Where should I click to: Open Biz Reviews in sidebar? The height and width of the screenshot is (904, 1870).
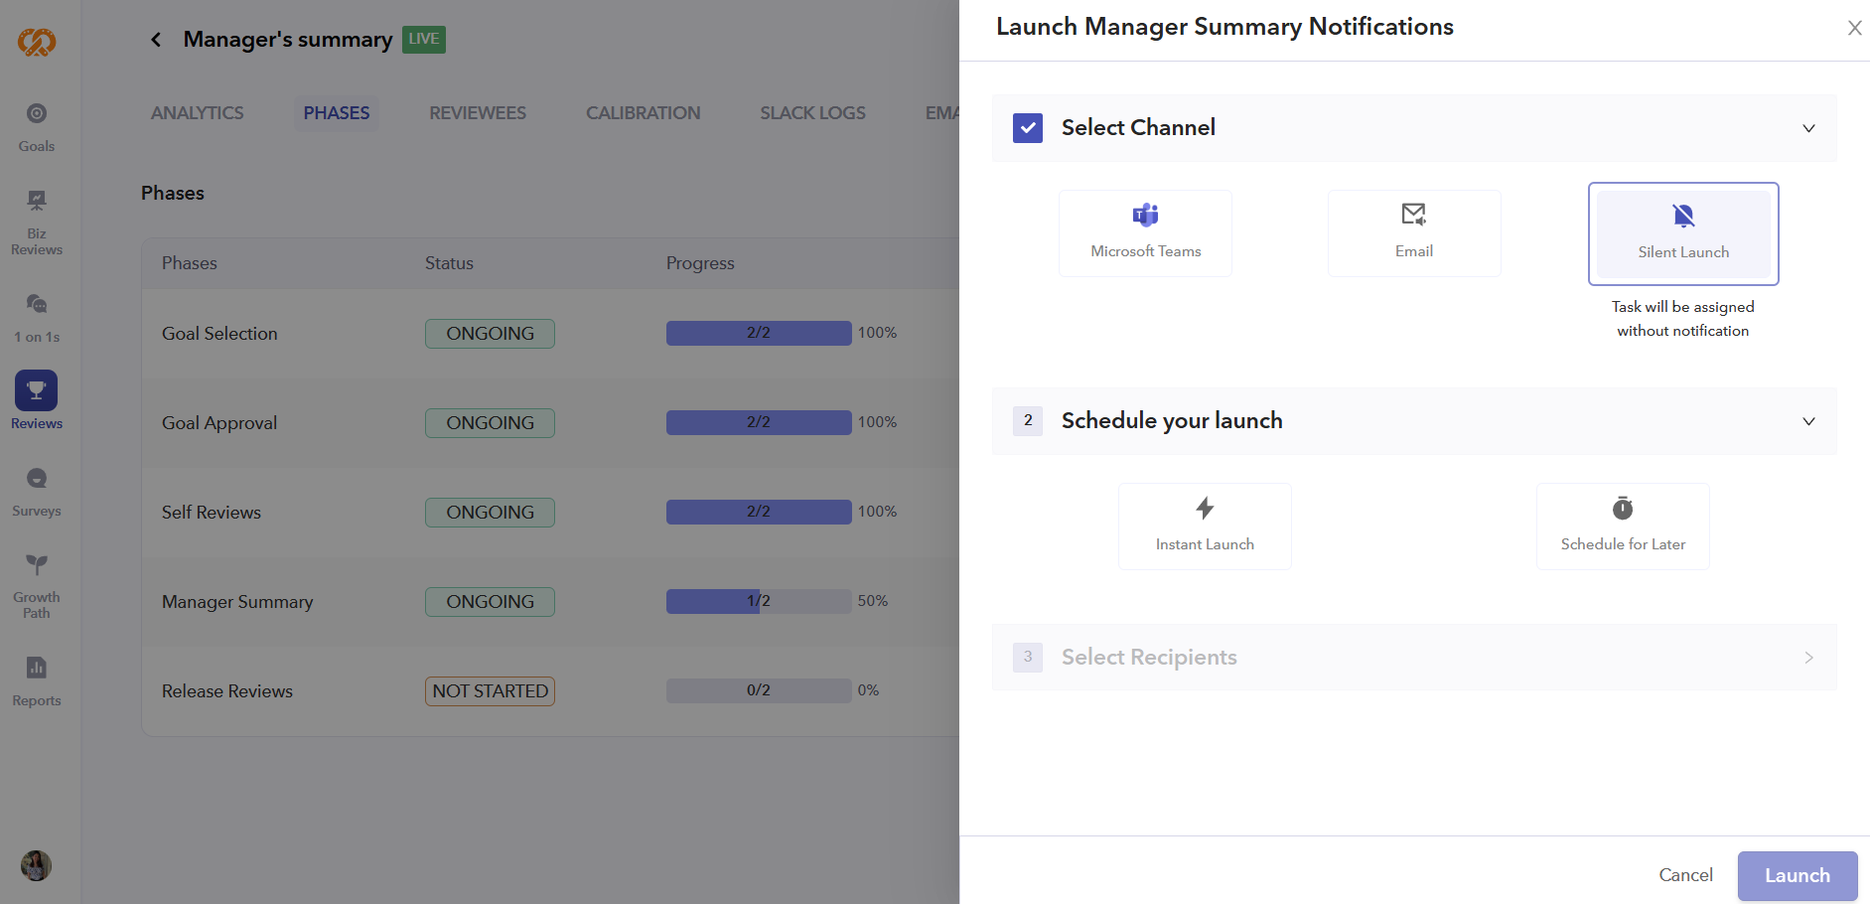pyautogui.click(x=37, y=222)
